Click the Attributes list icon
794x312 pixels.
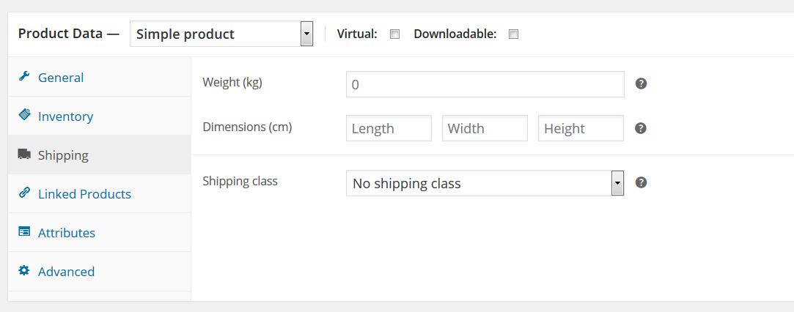23,231
